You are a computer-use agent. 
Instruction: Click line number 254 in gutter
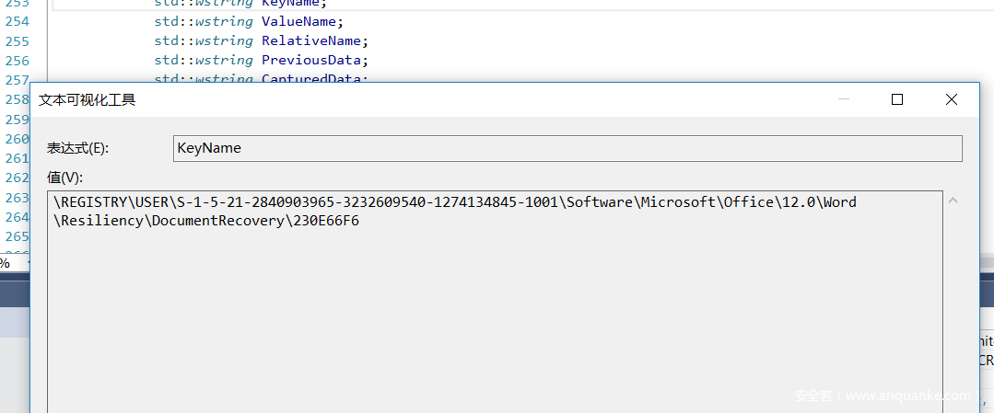coord(18,21)
